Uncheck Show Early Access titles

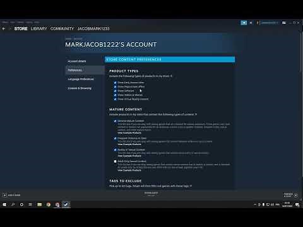pyautogui.click(x=115, y=83)
